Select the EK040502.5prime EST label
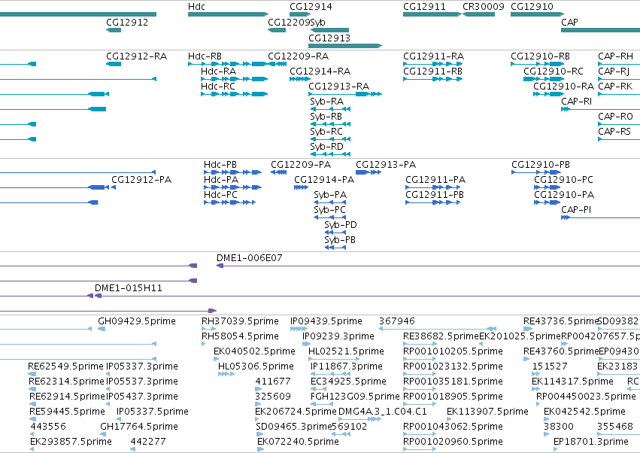Screen dimensions: 640x453 tap(254, 351)
